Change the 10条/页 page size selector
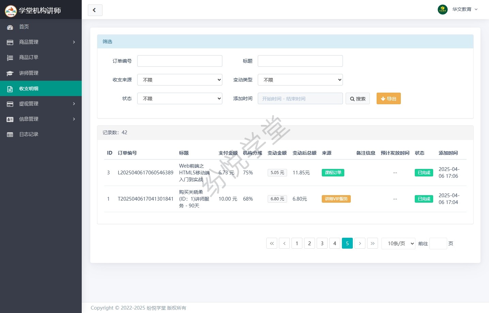The height and width of the screenshot is (313, 489). [398, 244]
